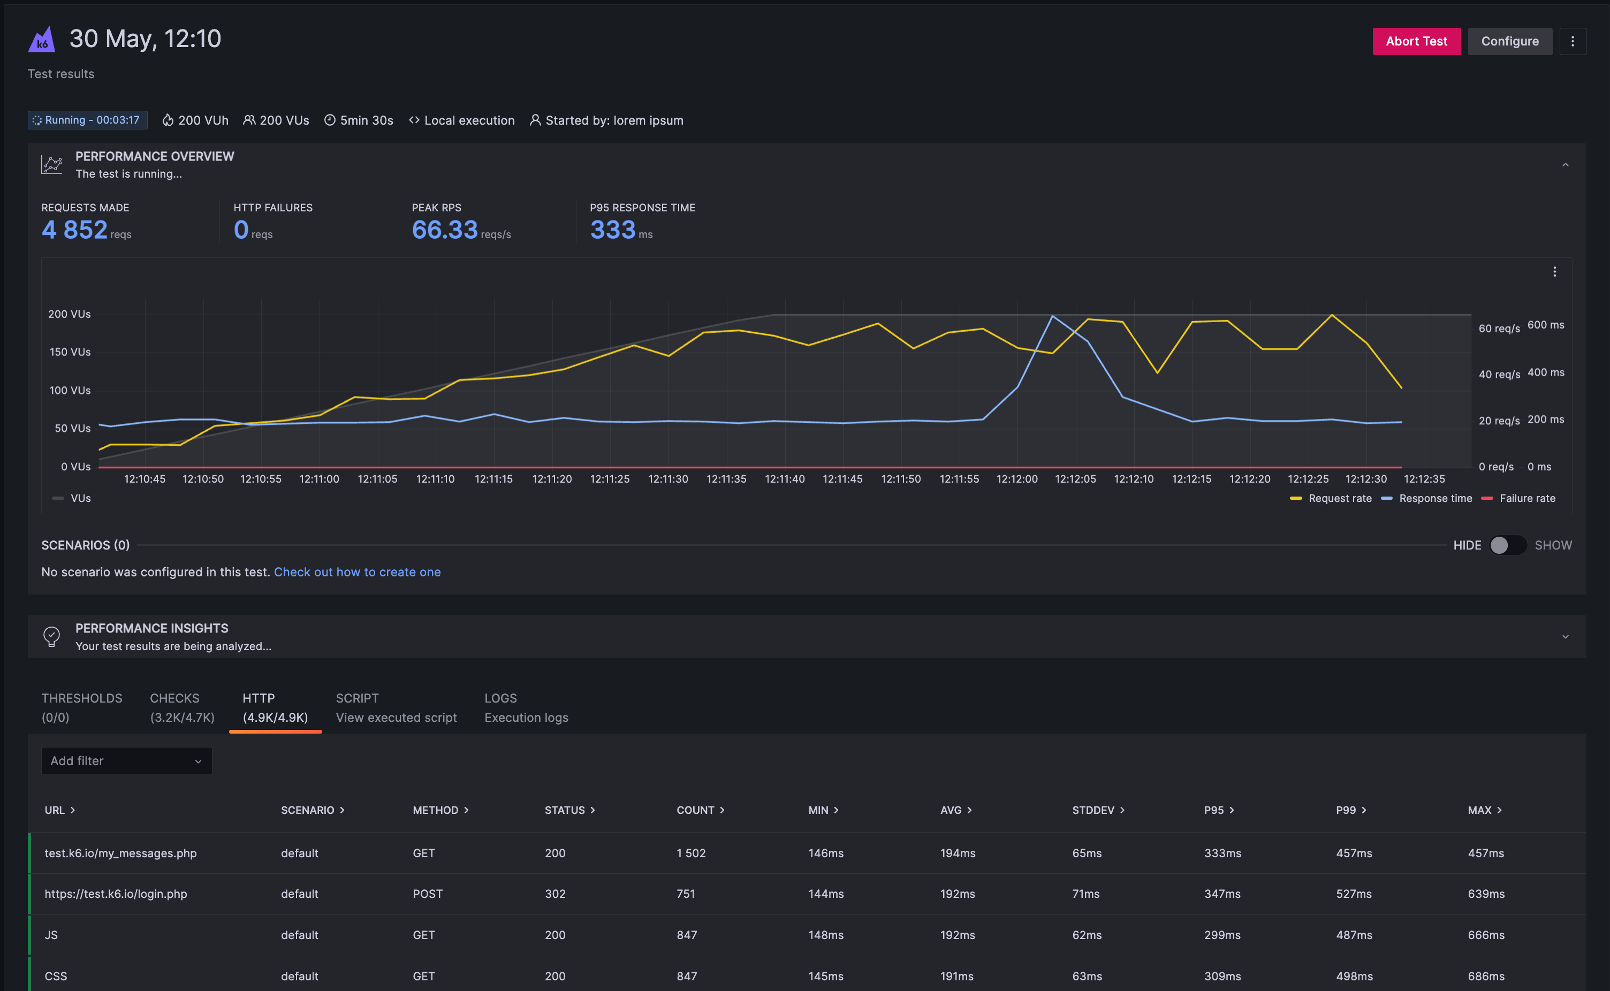
Task: Collapse the Performance Overview panel
Action: pos(1566,164)
